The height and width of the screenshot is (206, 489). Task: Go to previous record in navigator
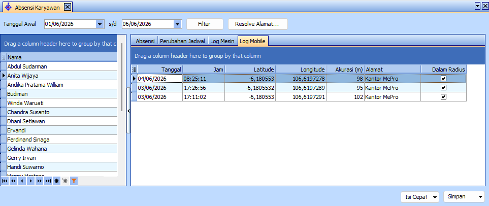click(x=22, y=181)
